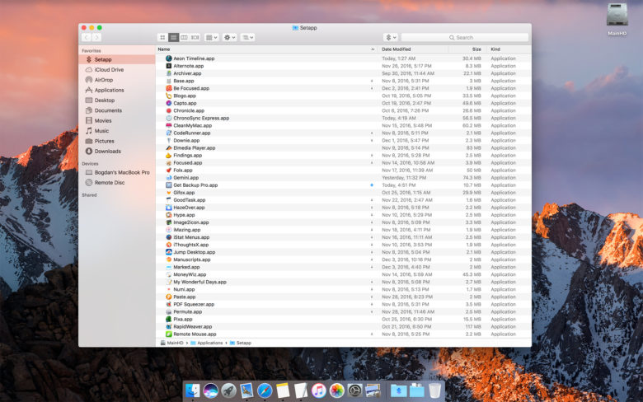Open the Trash in the Dock
643x402 pixels.
(x=435, y=390)
